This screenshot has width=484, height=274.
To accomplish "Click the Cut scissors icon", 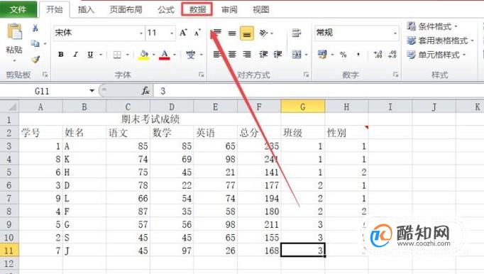I will (35, 28).
